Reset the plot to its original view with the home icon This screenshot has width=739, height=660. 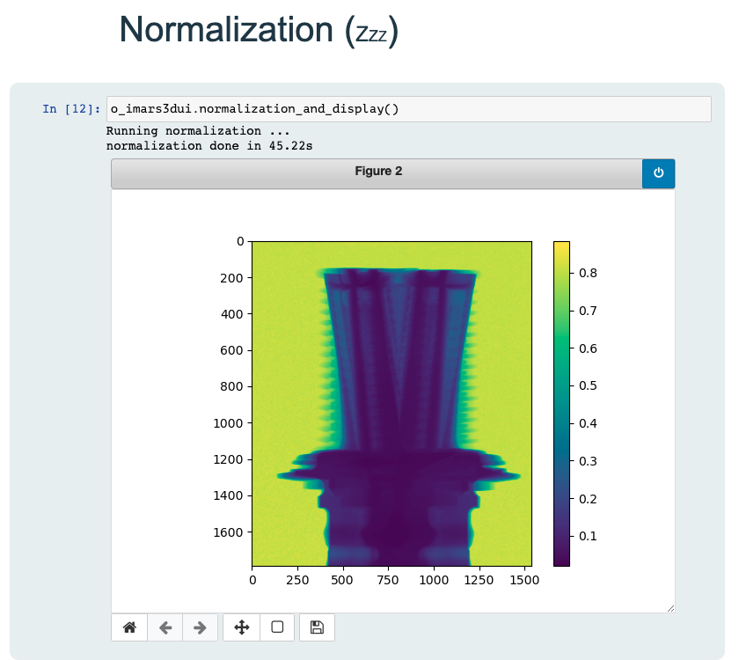pyautogui.click(x=129, y=627)
